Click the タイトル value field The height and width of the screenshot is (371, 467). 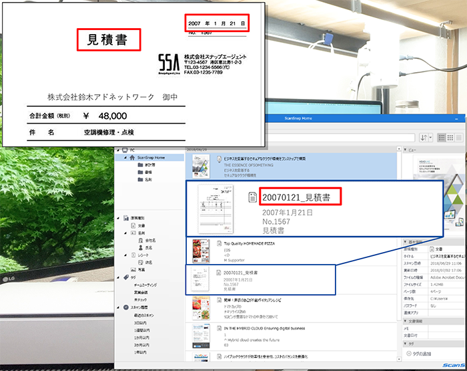[446, 257]
